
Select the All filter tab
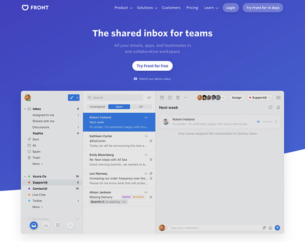pyautogui.click(x=141, y=107)
